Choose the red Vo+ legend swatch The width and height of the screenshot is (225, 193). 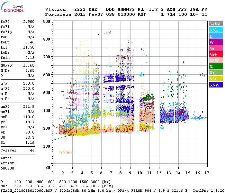(x=215, y=54)
